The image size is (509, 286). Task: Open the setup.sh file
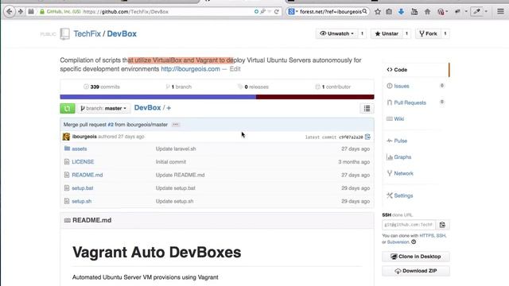(81, 201)
